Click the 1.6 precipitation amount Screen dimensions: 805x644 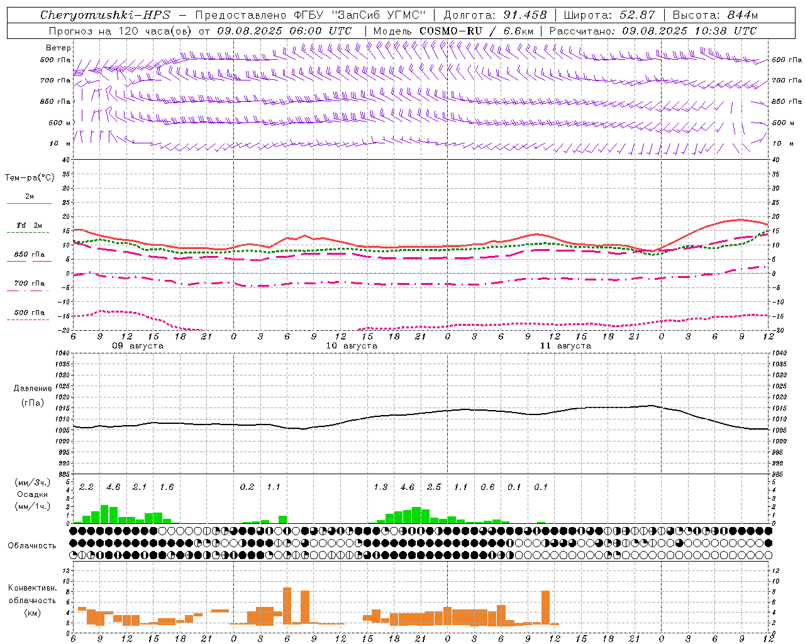167,487
